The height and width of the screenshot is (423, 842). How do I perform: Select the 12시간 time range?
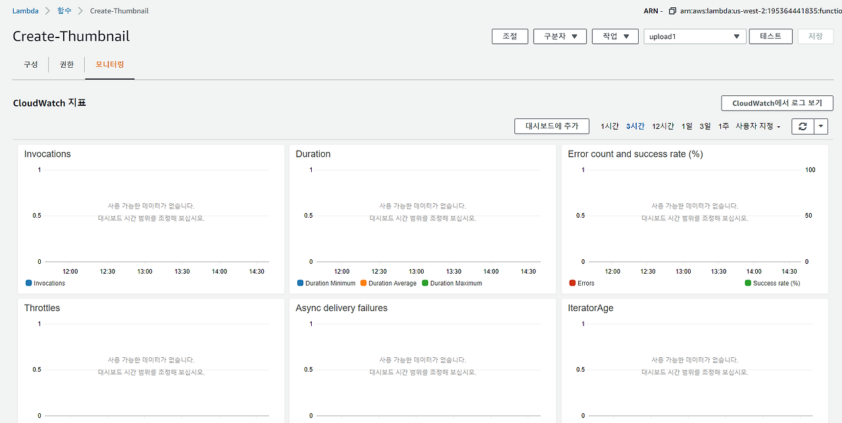(662, 126)
